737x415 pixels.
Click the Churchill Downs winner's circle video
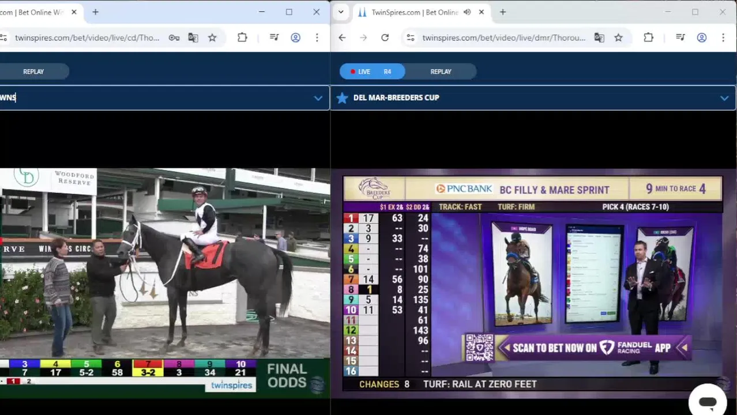click(x=165, y=282)
